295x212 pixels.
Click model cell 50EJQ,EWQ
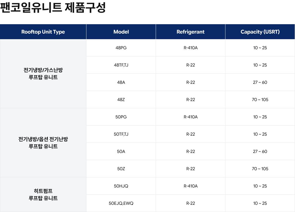tap(121, 203)
